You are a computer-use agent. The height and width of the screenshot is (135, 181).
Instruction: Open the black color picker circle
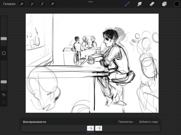[x=177, y=4]
